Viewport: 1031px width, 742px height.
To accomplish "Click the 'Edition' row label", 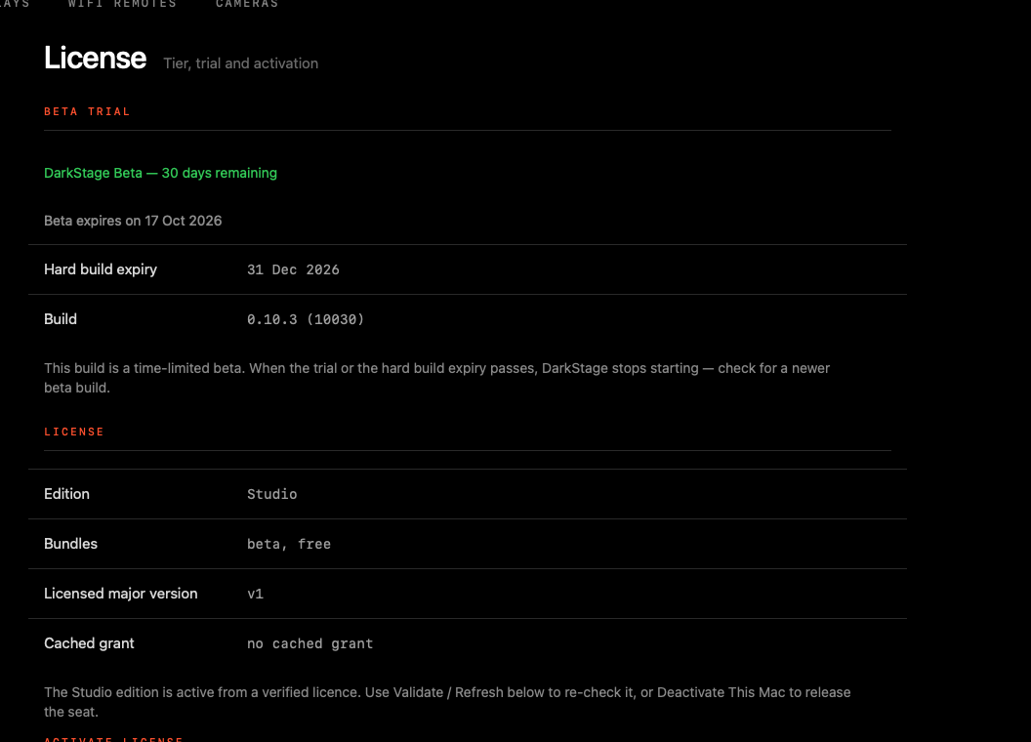I will coord(67,494).
